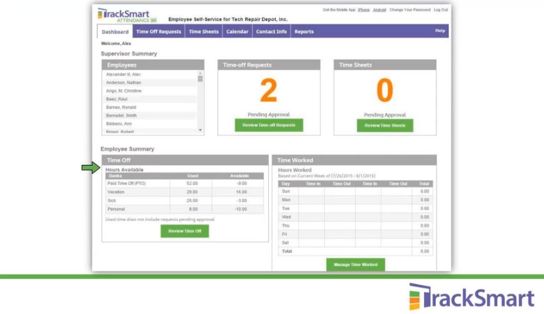The height and width of the screenshot is (314, 544).
Task: Click the Sun row in Time Worked
Action: [x=355, y=192]
